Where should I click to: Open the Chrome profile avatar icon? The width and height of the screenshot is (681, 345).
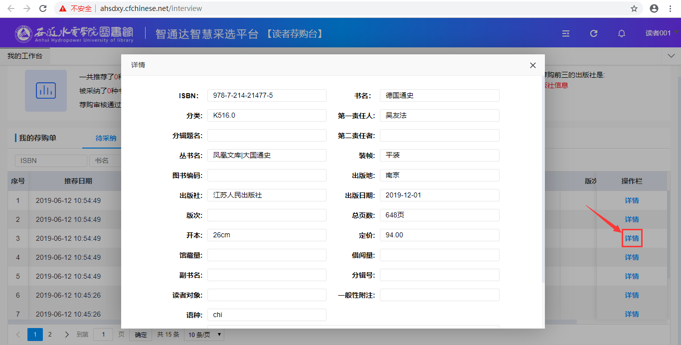654,8
